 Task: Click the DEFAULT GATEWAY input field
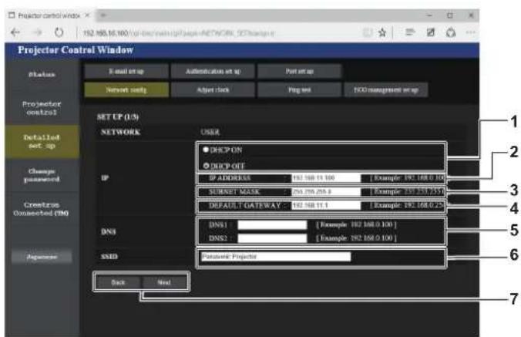[x=326, y=205]
